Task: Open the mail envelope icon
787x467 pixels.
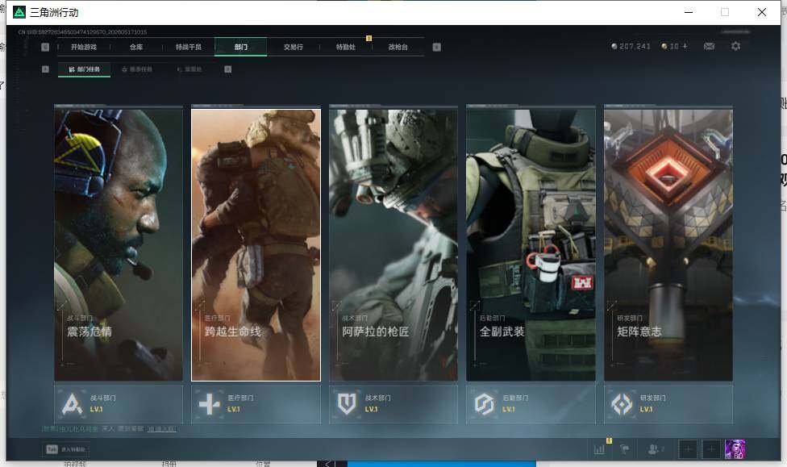Action: 710,46
